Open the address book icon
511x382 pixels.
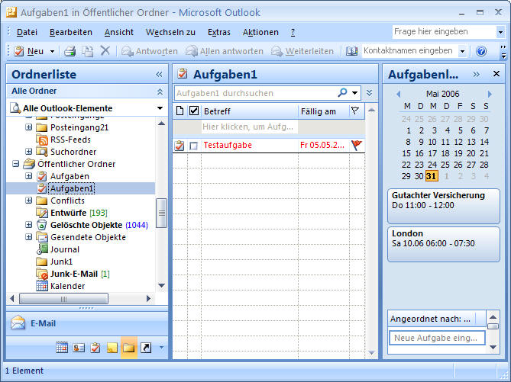point(351,51)
